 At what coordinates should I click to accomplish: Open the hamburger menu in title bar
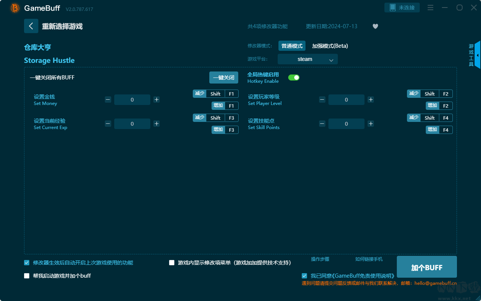[x=431, y=8]
